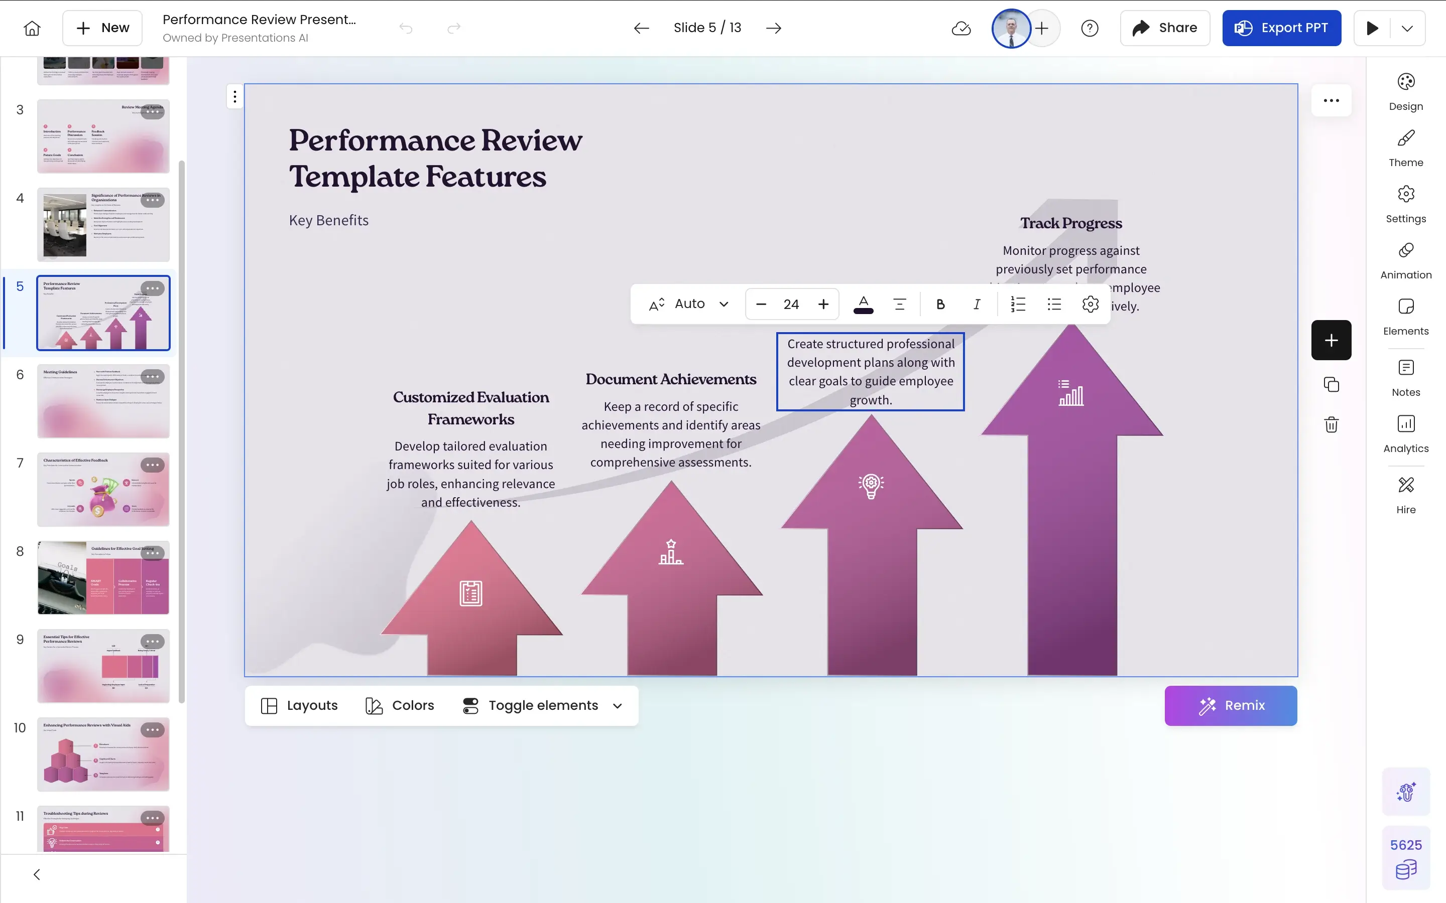
Task: Open options menu on slide 8 thumbnail
Action: pos(152,553)
